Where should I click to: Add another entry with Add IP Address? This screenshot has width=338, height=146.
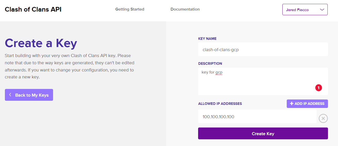pos(307,104)
